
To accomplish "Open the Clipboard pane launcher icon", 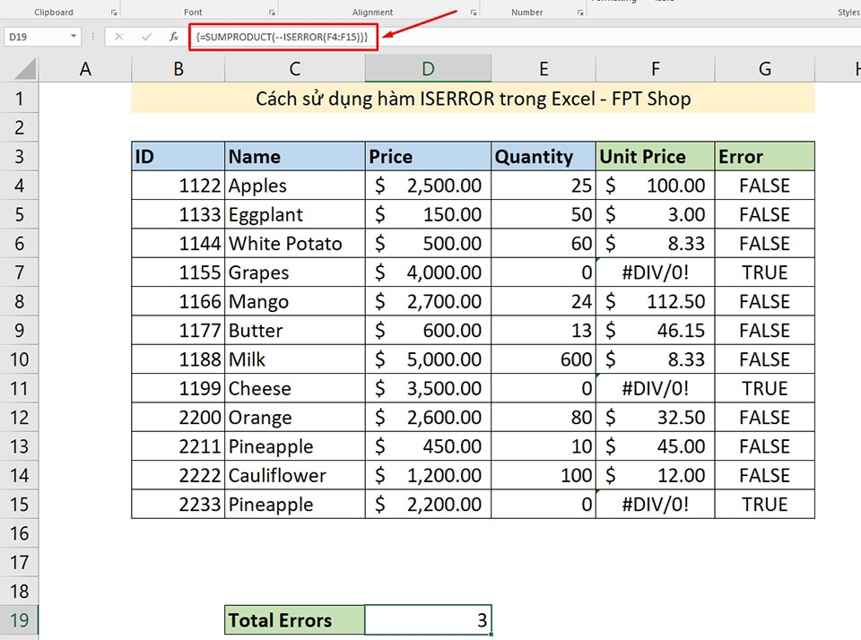I will coord(114,12).
